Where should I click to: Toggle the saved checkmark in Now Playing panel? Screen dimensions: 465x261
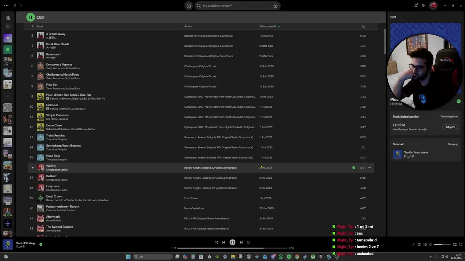(x=458, y=101)
